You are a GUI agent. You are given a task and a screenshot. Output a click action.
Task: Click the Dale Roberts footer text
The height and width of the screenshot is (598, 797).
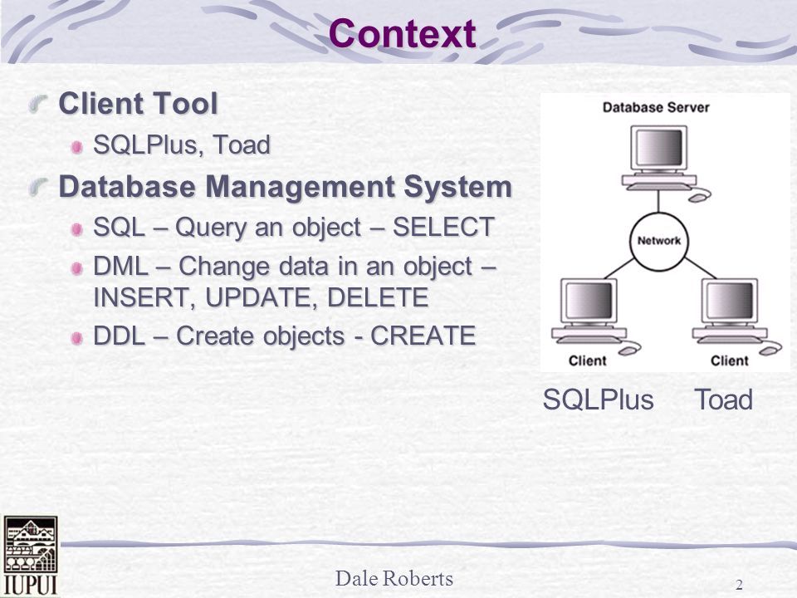click(x=394, y=578)
